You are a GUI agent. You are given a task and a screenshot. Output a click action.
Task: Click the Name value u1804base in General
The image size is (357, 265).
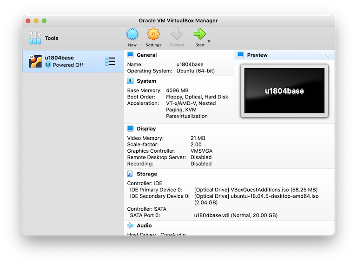tap(190, 65)
